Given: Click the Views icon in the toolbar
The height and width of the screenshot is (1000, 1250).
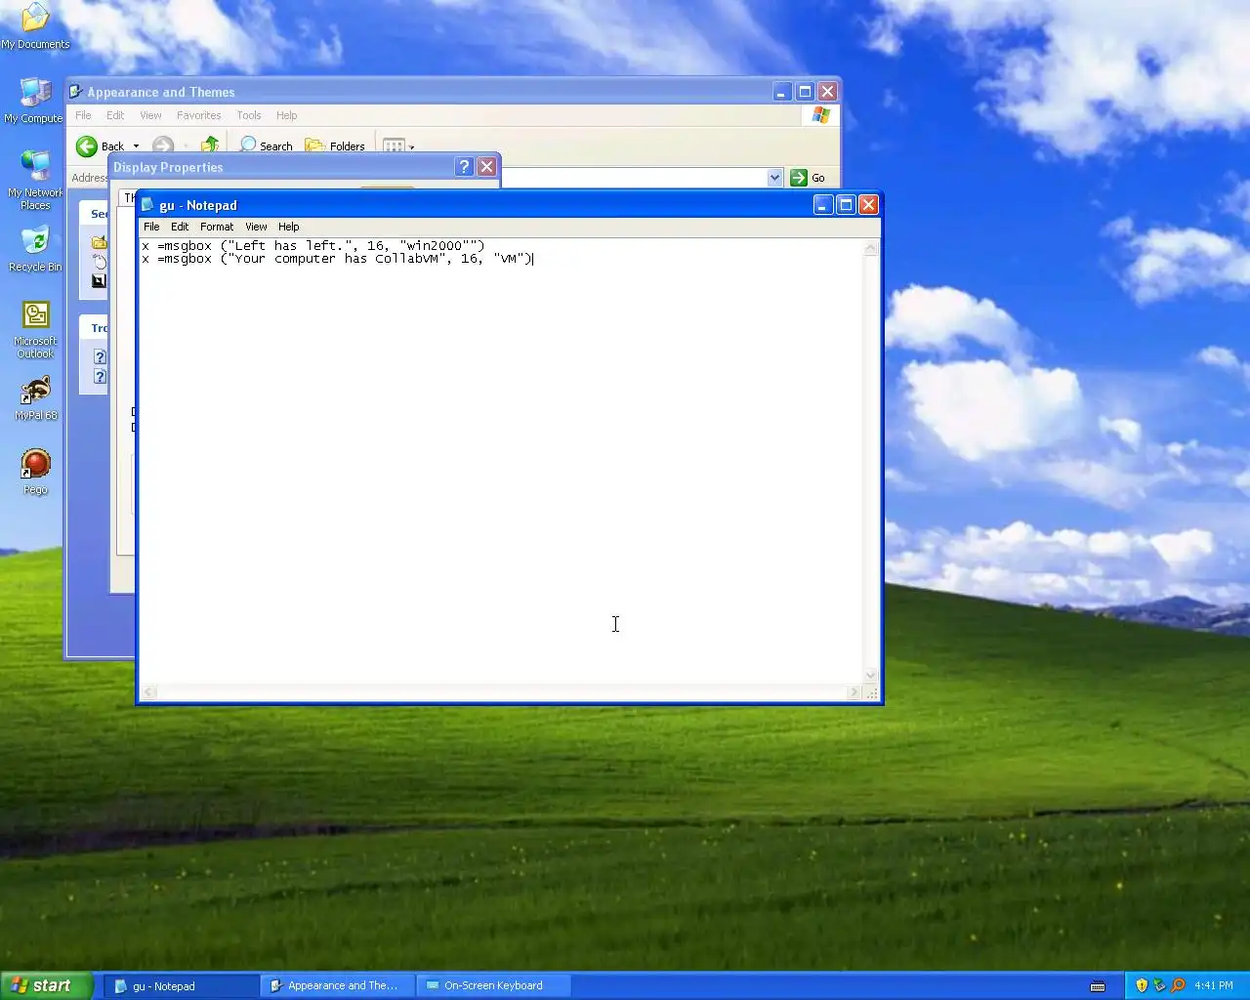Looking at the screenshot, I should (x=394, y=146).
